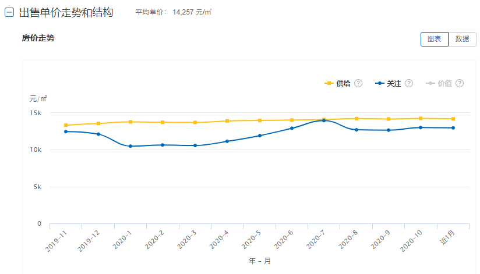Select 关注 data point at 近1月

tap(453, 128)
